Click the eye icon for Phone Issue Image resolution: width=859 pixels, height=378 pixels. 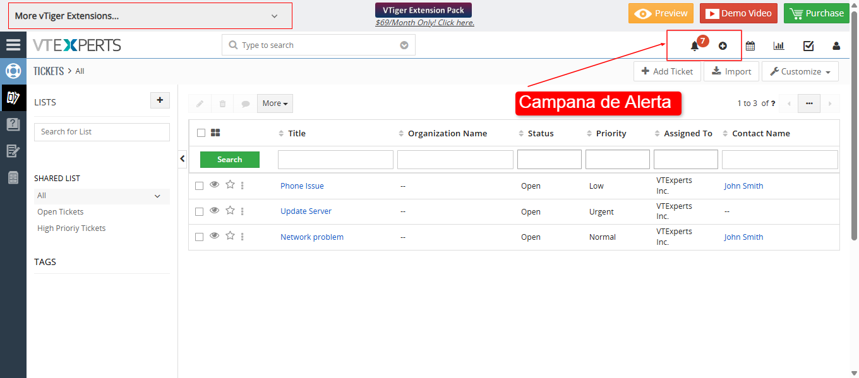coord(214,185)
